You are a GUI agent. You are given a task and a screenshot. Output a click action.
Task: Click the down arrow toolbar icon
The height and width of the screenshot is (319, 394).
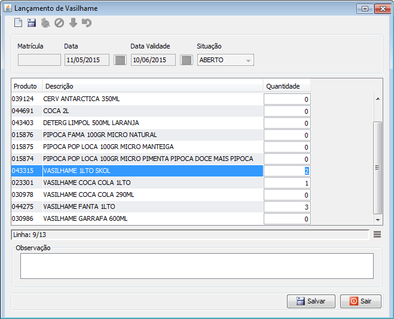(x=73, y=23)
